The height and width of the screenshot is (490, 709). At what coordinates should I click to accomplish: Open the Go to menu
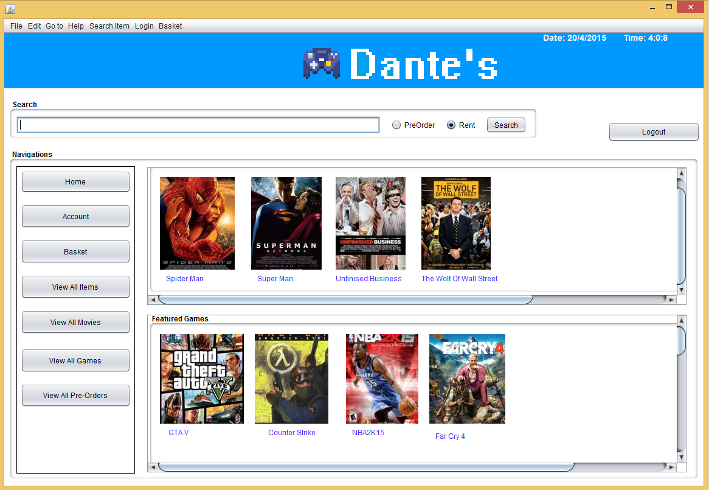coord(54,26)
